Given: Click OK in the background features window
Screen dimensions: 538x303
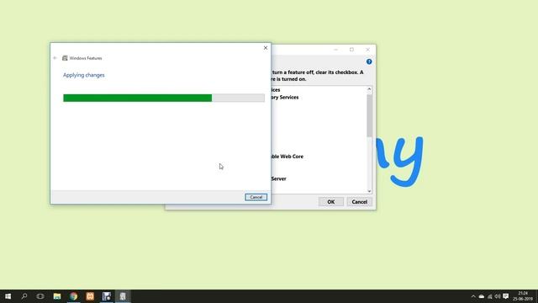Looking at the screenshot, I should click(x=330, y=202).
